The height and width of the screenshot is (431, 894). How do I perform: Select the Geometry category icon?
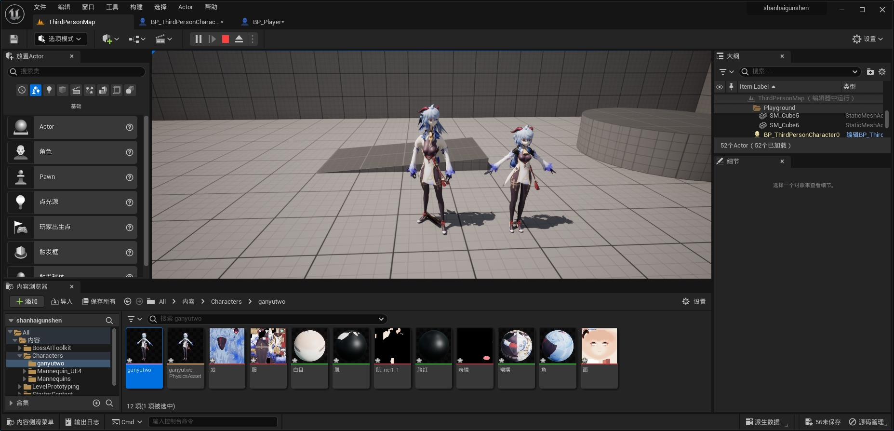pos(103,90)
